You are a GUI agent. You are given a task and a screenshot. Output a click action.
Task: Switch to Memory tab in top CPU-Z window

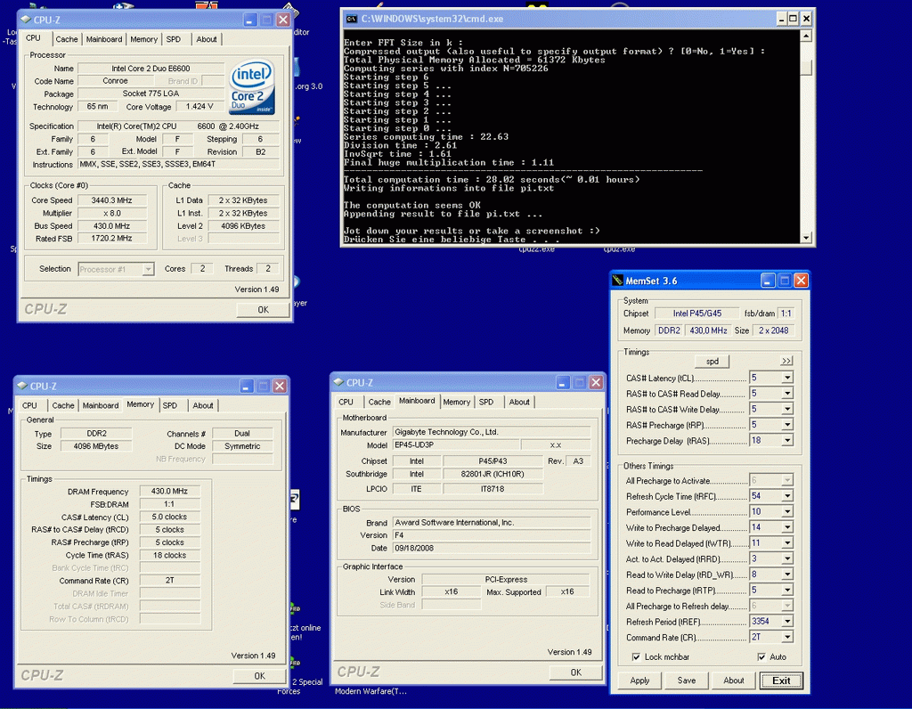coord(143,39)
